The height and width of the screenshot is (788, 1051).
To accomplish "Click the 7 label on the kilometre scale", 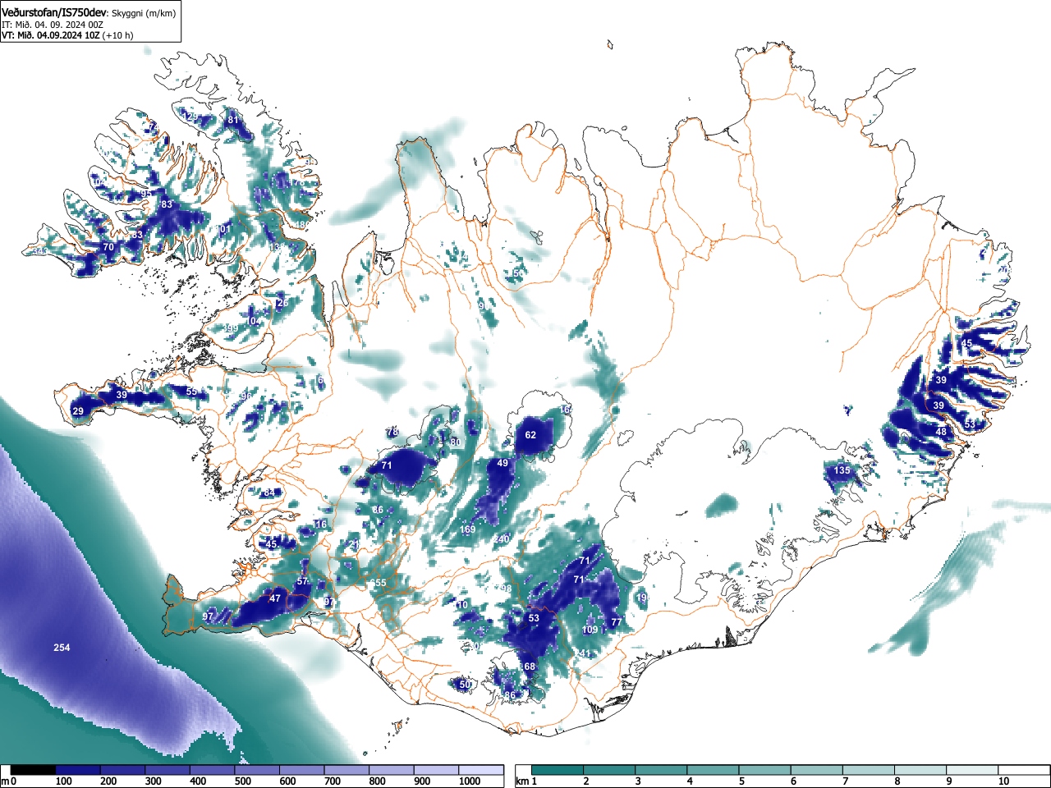I will pos(845,781).
